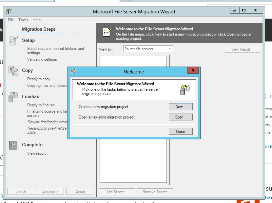Maximize the Migration Wizard window
Image resolution: width=272 pixels, height=203 pixels.
tap(244, 10)
